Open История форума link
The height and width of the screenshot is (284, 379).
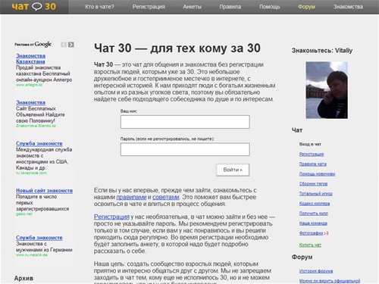316,271
